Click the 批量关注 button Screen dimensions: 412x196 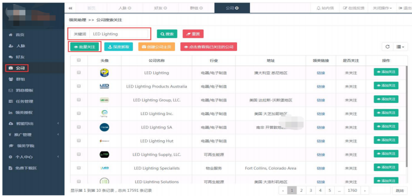tap(85, 47)
